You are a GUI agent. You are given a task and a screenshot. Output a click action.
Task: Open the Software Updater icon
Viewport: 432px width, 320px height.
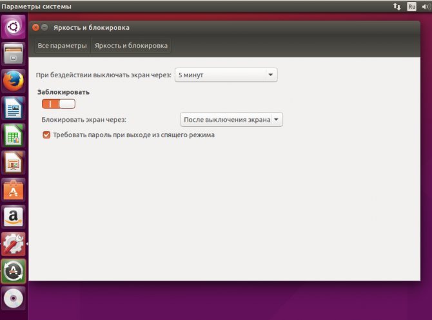(x=14, y=271)
